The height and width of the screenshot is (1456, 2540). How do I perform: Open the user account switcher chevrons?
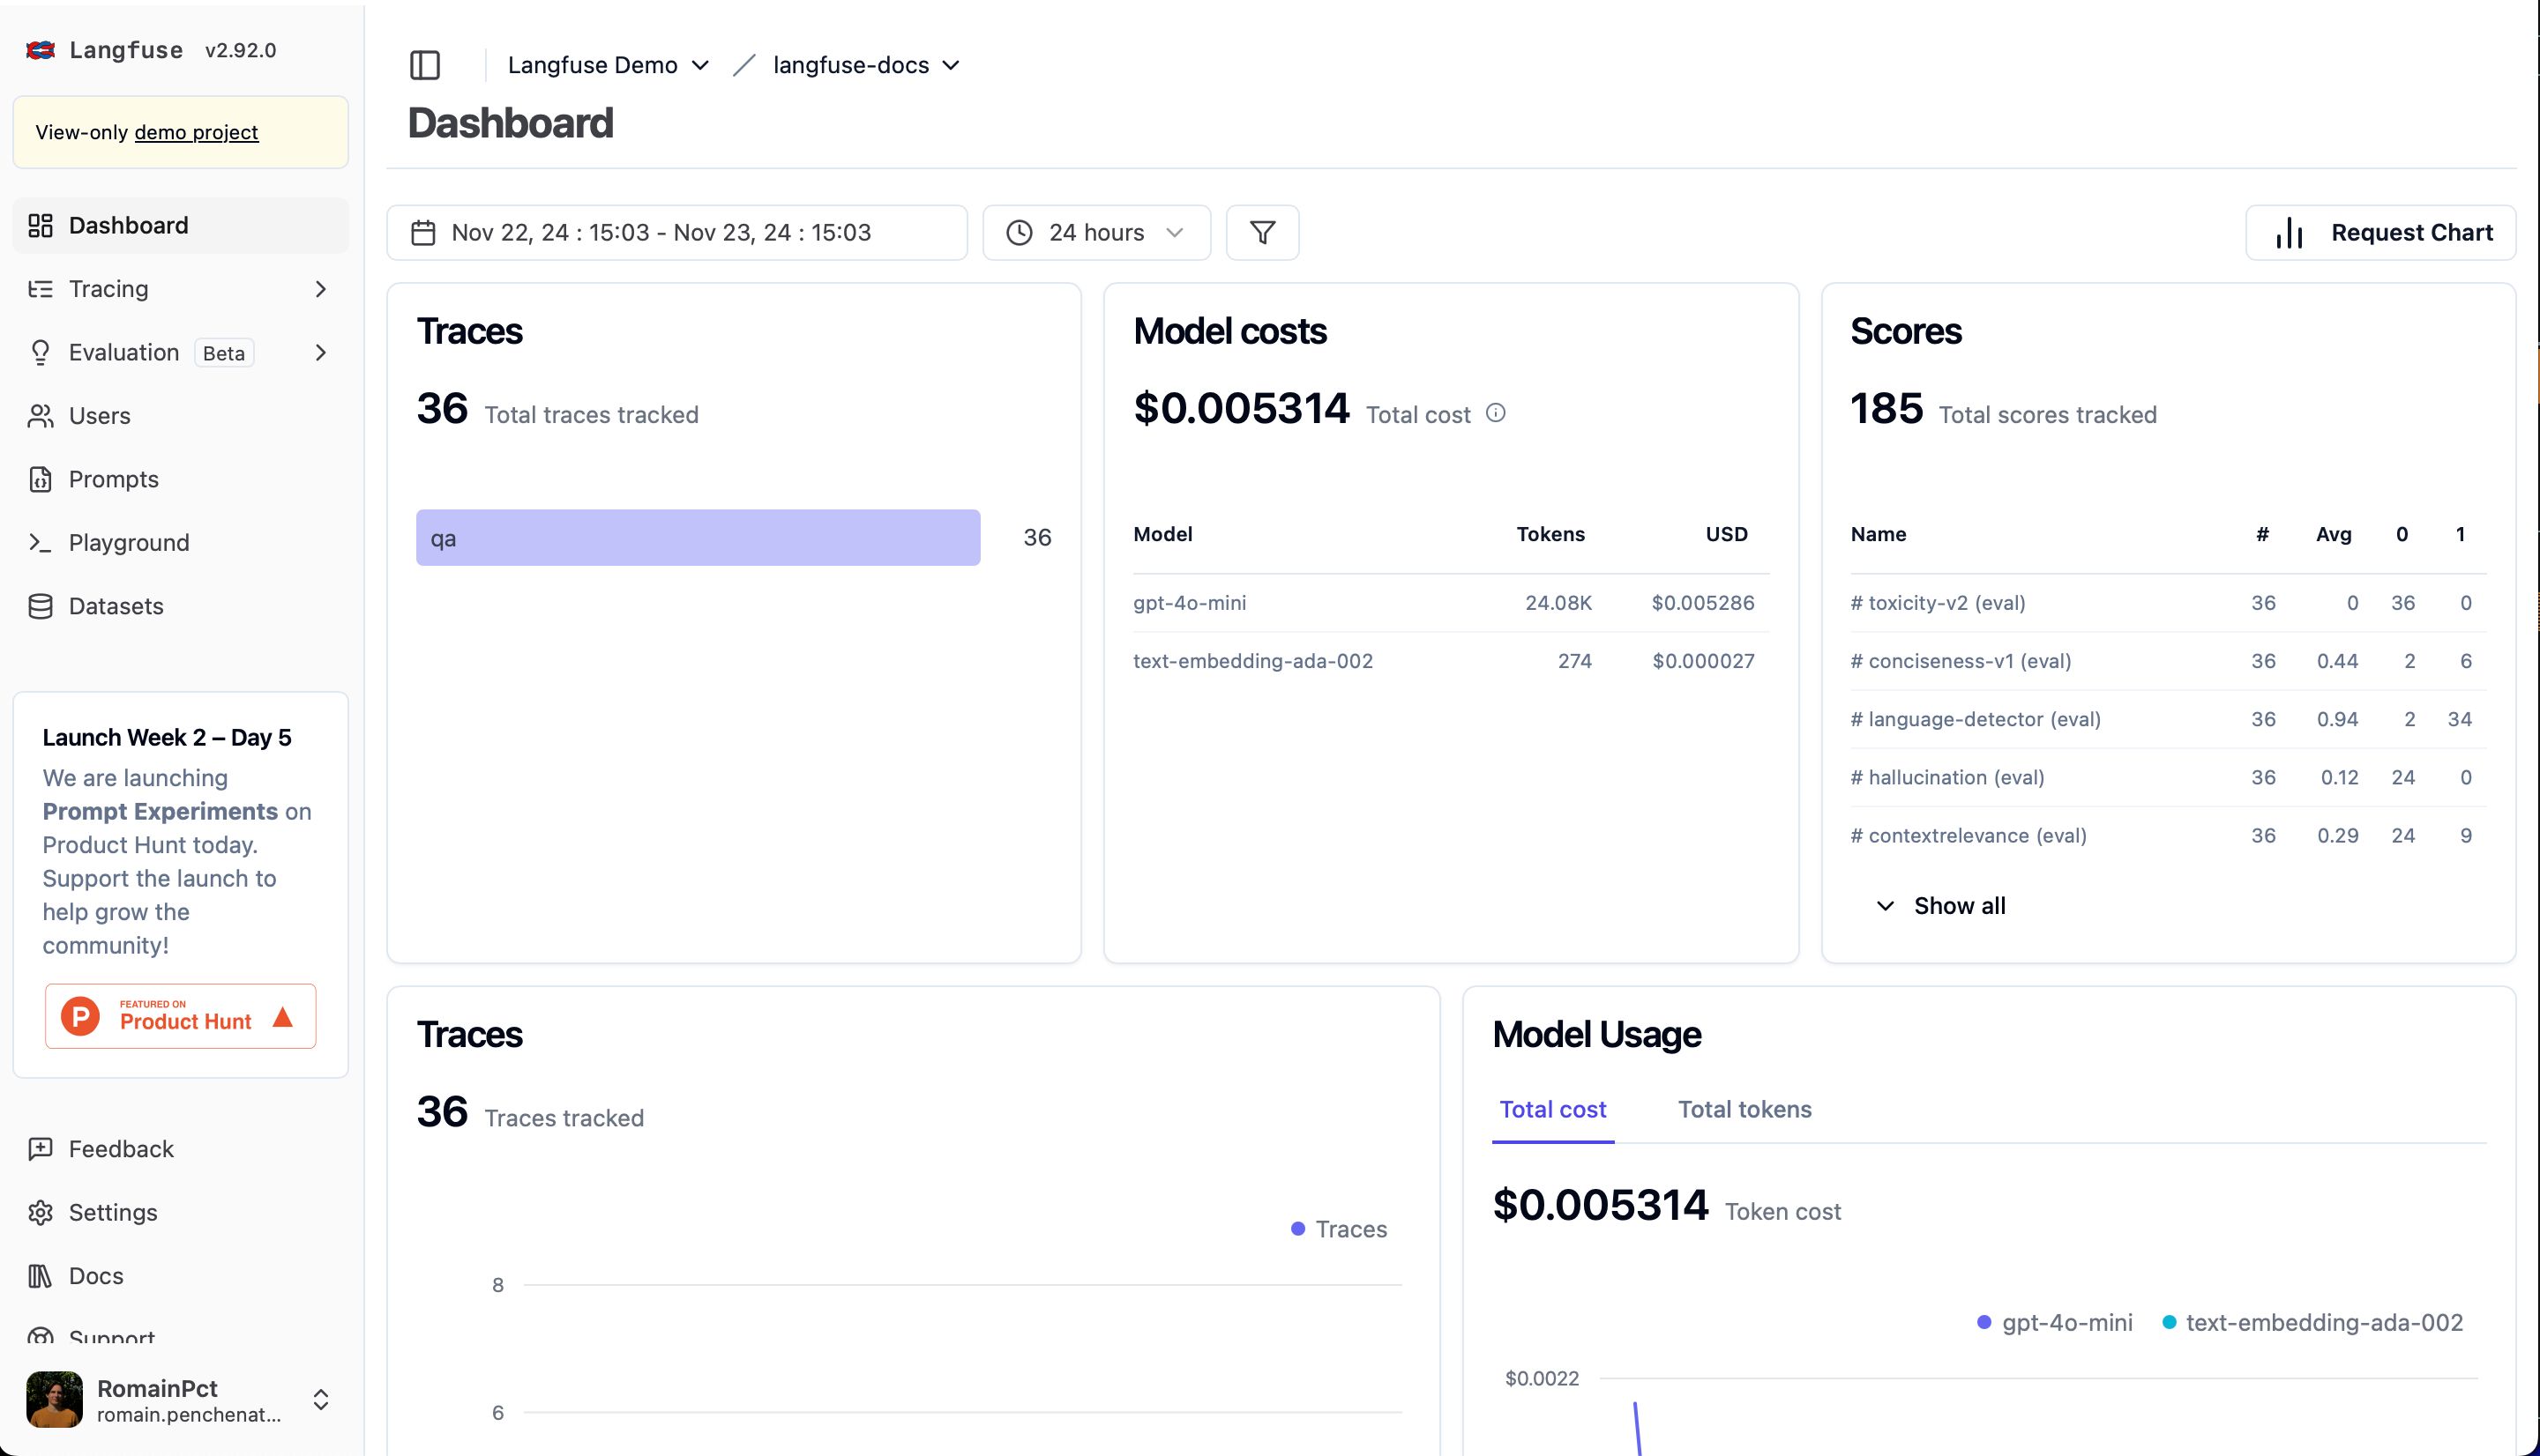[x=320, y=1399]
